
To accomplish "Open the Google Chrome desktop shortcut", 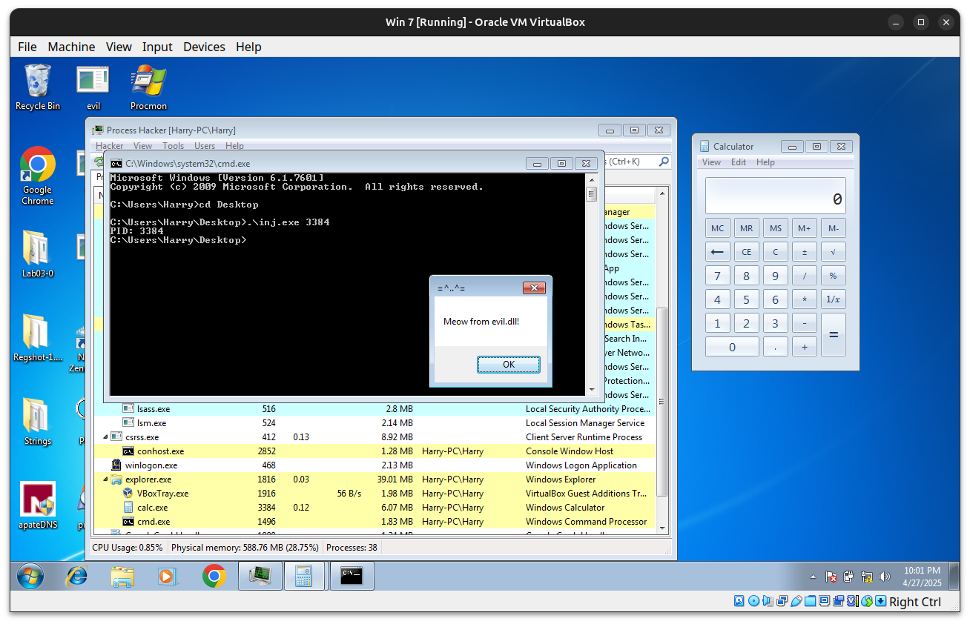I will tap(37, 176).
